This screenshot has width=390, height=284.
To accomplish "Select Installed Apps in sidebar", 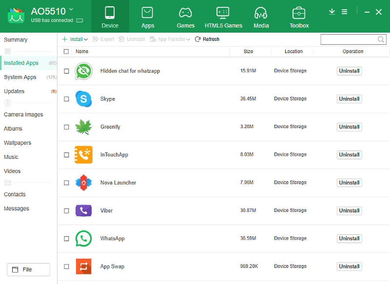I will pos(29,63).
